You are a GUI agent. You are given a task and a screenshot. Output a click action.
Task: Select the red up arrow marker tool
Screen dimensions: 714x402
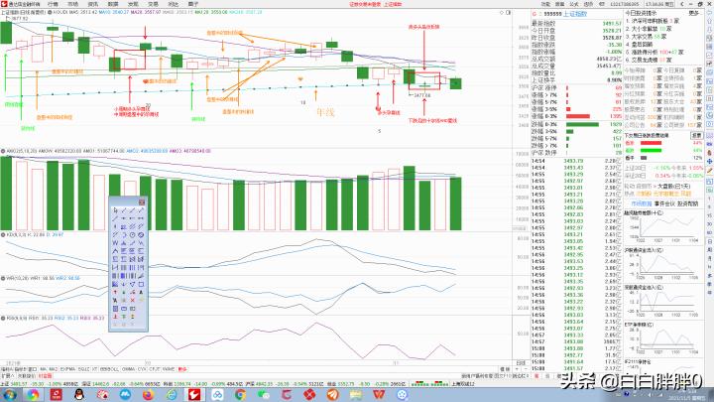115,292
